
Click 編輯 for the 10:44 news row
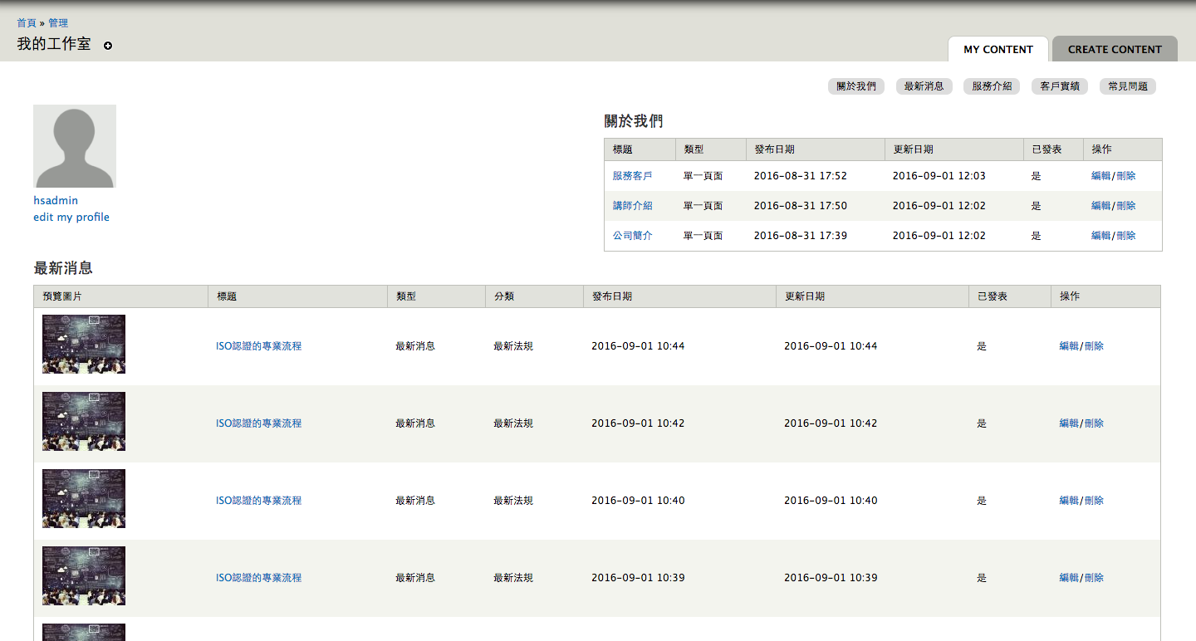click(x=1069, y=346)
